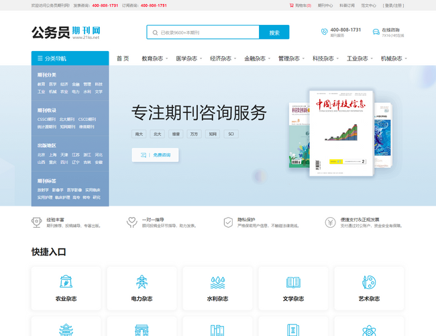436x336 pixels.
Task: Select the 南大 tag on banner
Action: (139, 134)
